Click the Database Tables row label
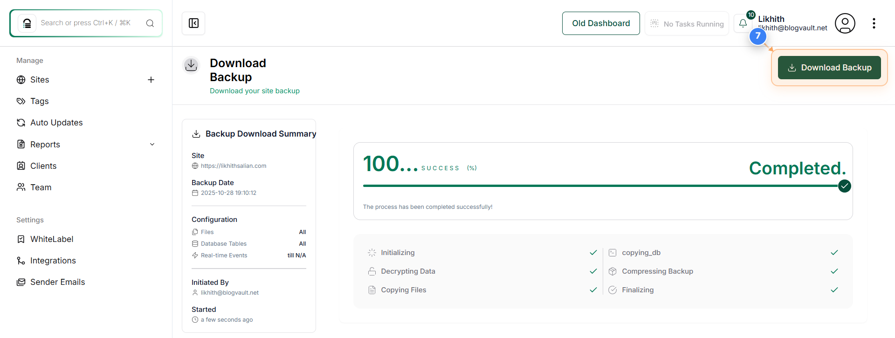 coord(224,244)
